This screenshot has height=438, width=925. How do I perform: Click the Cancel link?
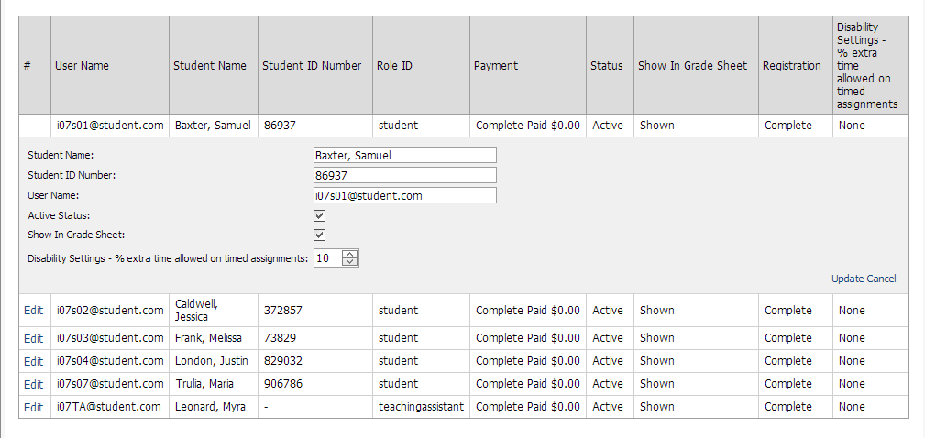[x=881, y=279]
